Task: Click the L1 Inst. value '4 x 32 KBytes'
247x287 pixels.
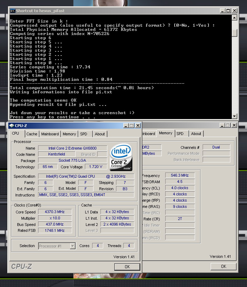Action: pyautogui.click(x=117, y=218)
